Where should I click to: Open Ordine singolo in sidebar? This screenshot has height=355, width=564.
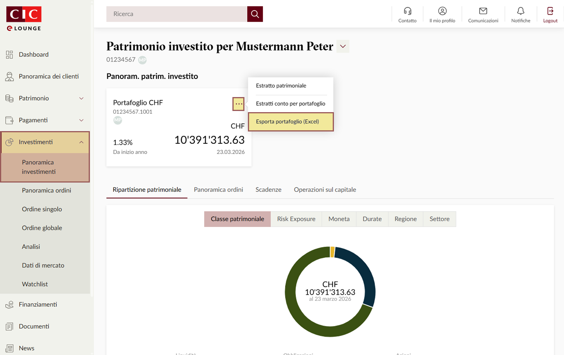(42, 209)
